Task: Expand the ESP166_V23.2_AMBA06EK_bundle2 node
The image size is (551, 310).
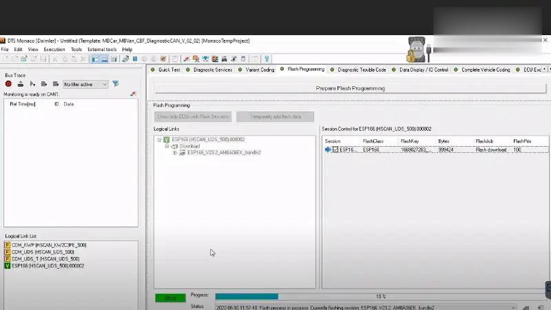Action: 175,152
